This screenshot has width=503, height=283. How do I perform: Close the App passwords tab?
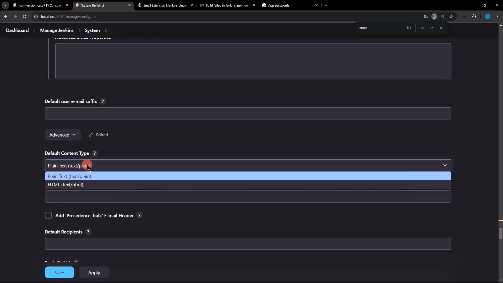(316, 5)
